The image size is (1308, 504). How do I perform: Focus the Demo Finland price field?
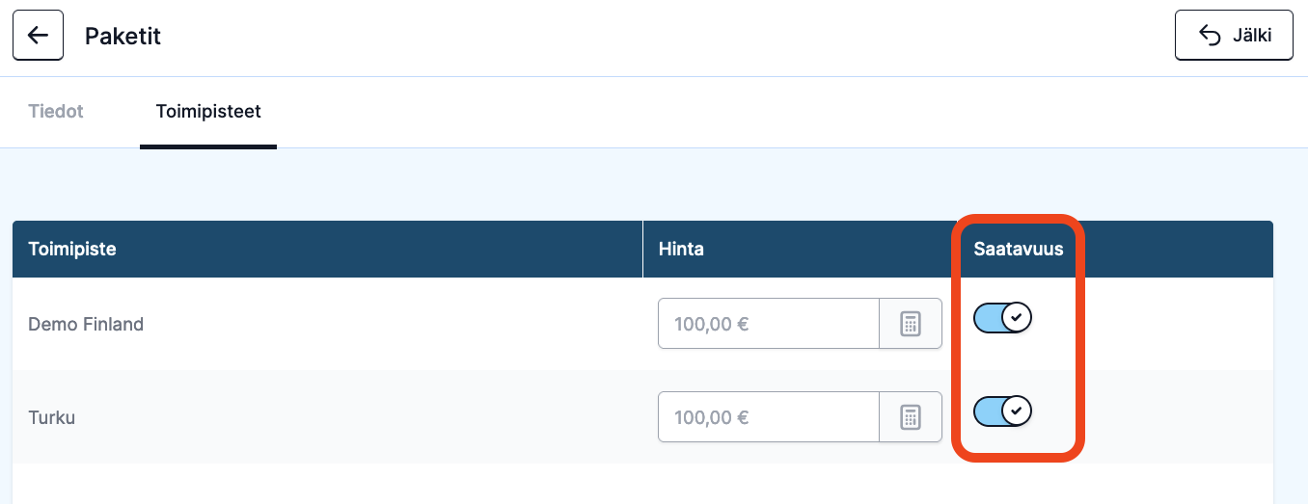point(769,324)
